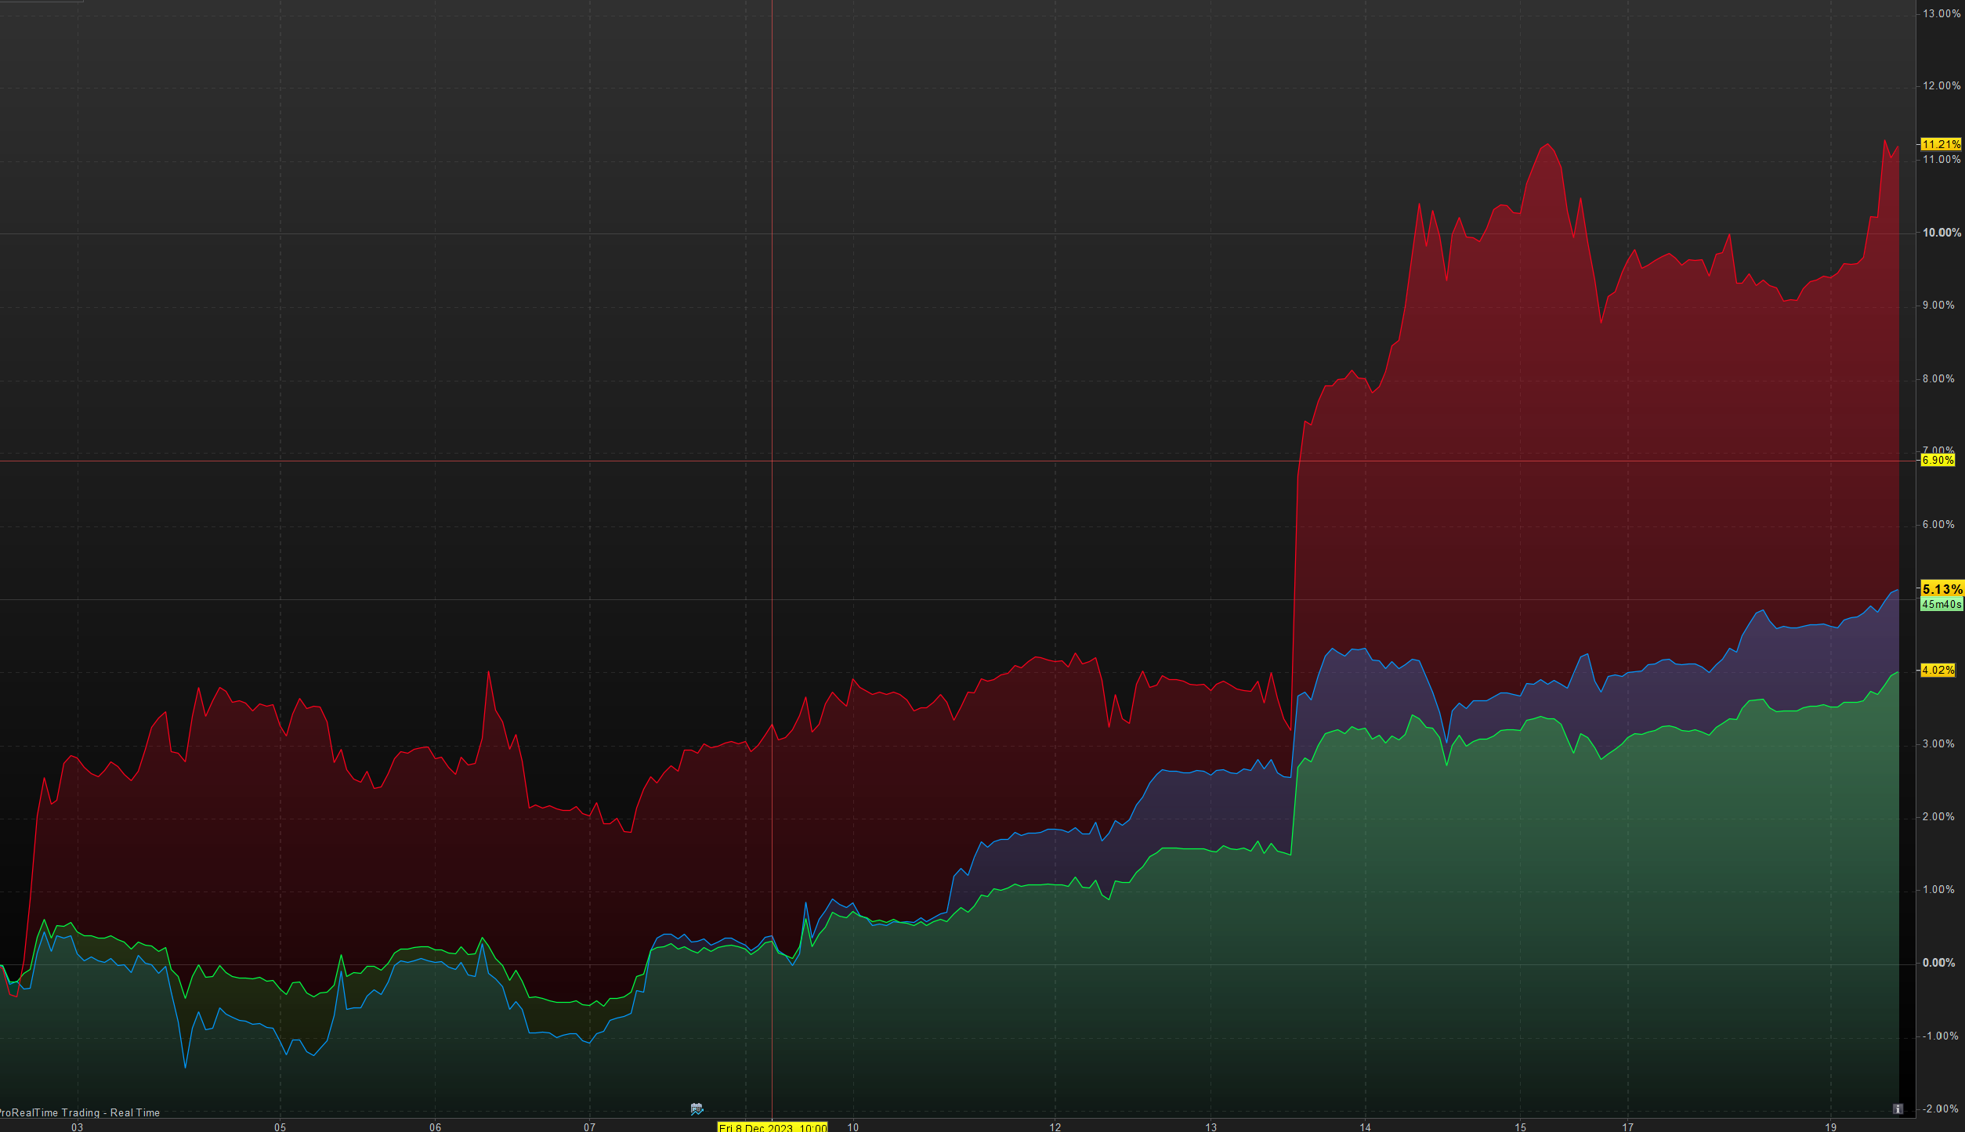1965x1132 pixels.
Task: Click the 03 date label on time axis
Action: click(77, 1127)
